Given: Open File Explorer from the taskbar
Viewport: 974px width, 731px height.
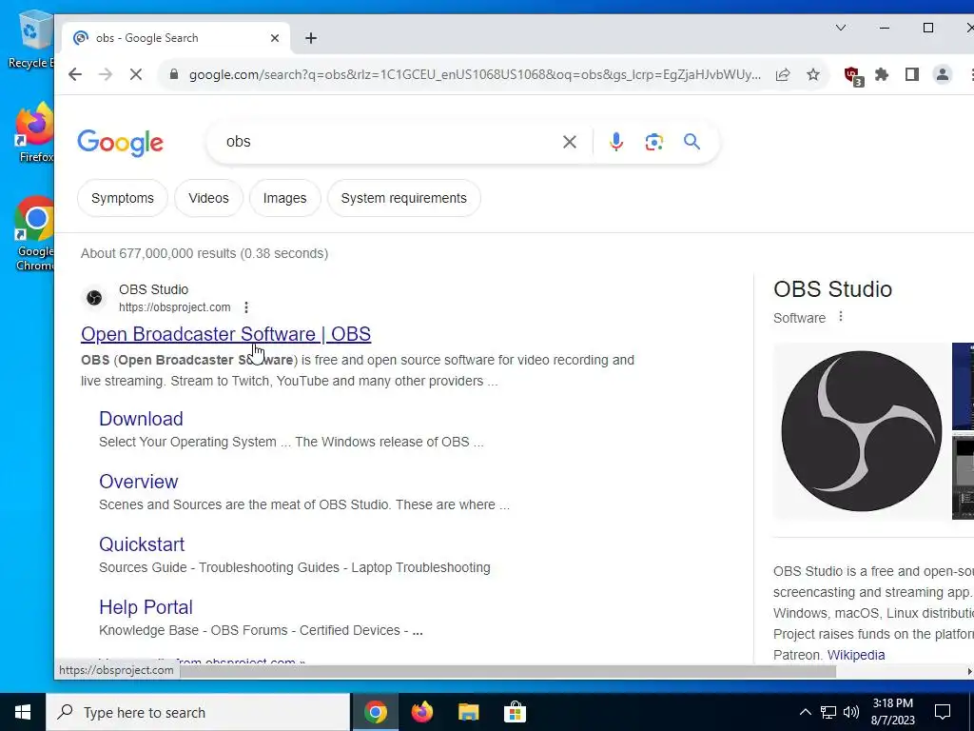Looking at the screenshot, I should click(x=468, y=712).
